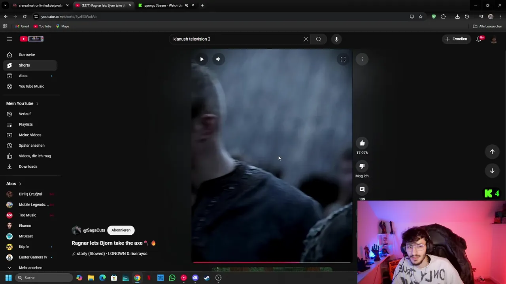Open WhatsApp from the taskbar
Viewport: 506px width, 284px height.
172,278
